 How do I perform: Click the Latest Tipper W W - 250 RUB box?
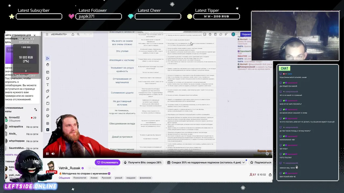216,16
